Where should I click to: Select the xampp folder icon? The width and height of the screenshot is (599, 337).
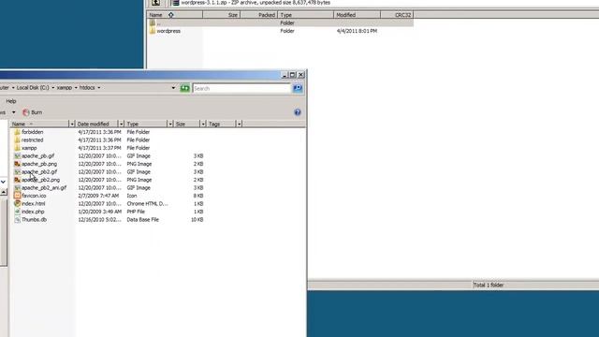tap(17, 148)
